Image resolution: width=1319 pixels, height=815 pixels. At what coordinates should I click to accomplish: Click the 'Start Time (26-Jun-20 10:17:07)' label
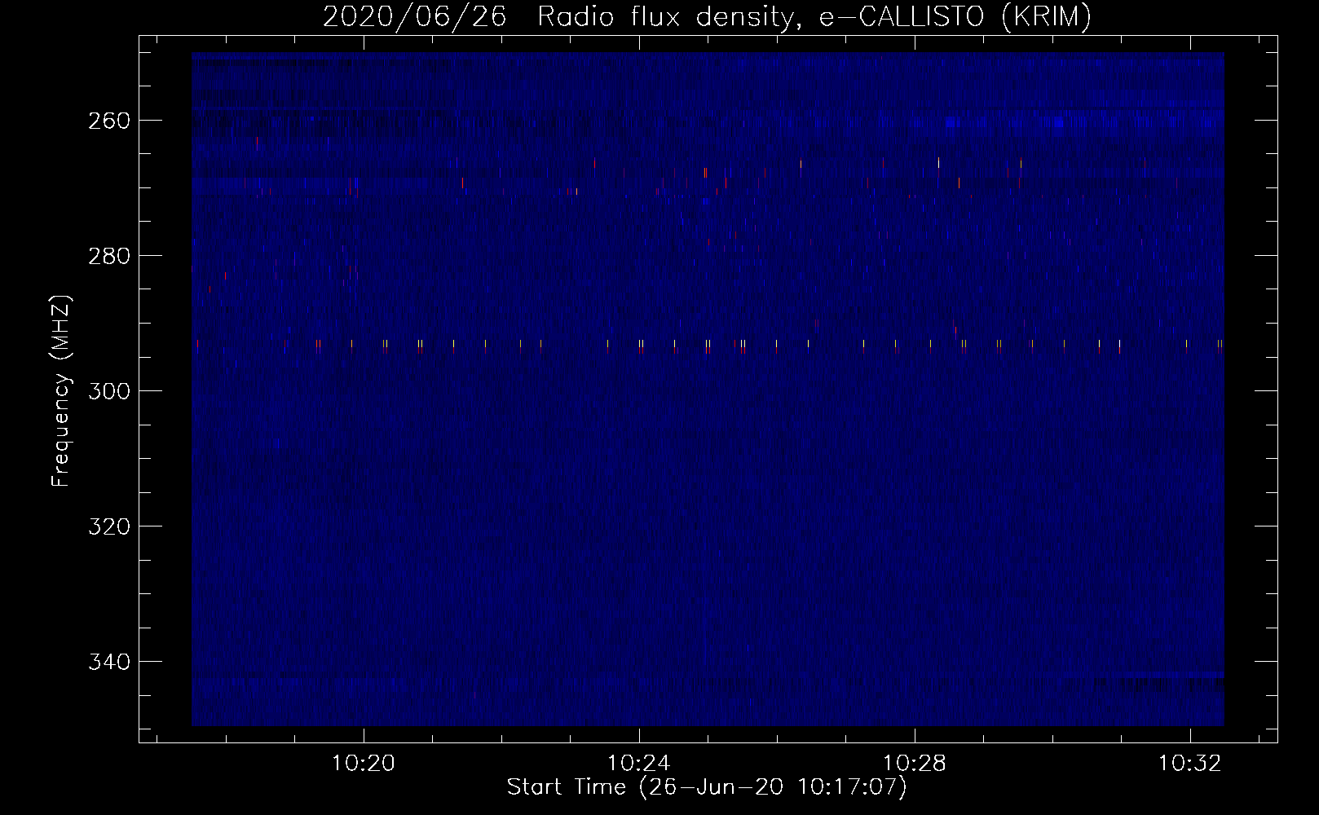(x=707, y=787)
